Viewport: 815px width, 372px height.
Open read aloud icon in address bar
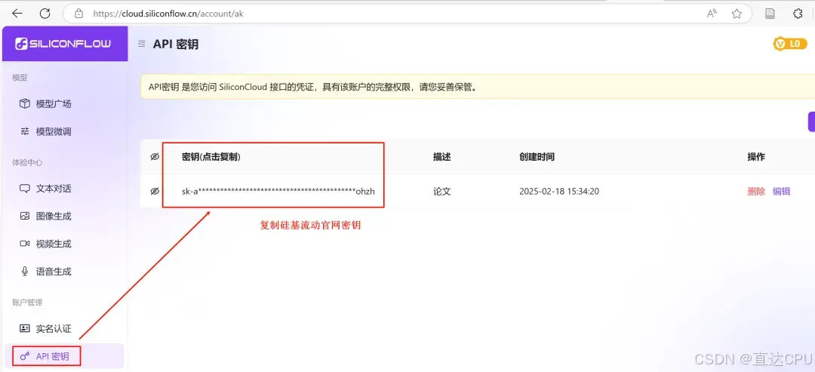pyautogui.click(x=712, y=14)
